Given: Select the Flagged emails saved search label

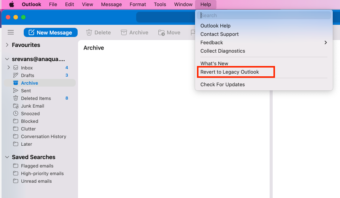Looking at the screenshot, I should (x=37, y=166).
